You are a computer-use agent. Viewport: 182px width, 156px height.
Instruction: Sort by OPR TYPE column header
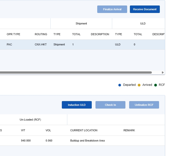tap(13, 34)
